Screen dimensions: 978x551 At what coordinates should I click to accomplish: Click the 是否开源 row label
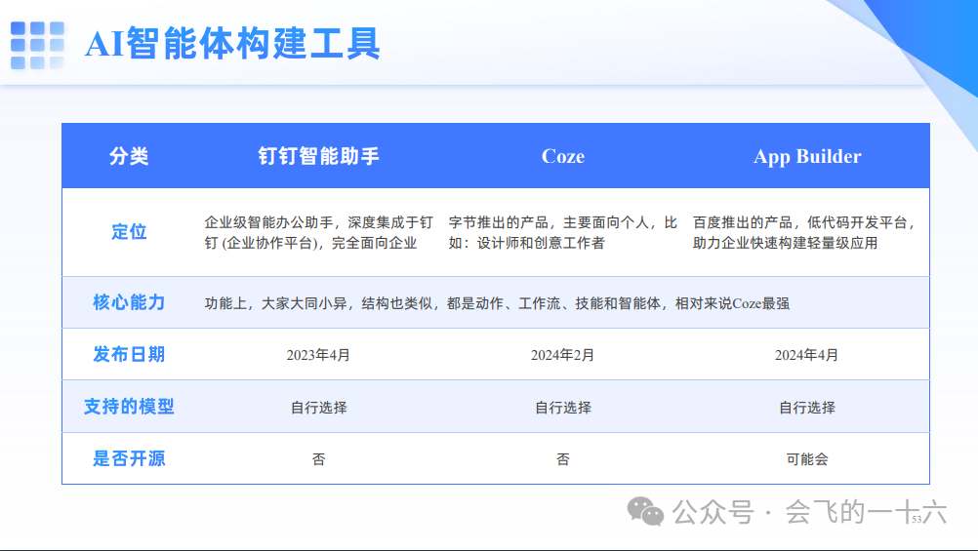(x=129, y=458)
